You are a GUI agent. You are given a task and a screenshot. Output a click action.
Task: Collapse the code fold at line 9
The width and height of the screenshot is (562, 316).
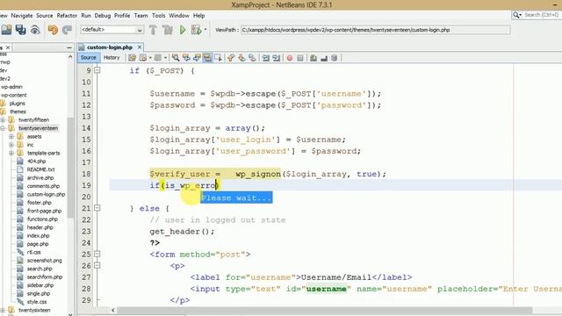point(97,70)
